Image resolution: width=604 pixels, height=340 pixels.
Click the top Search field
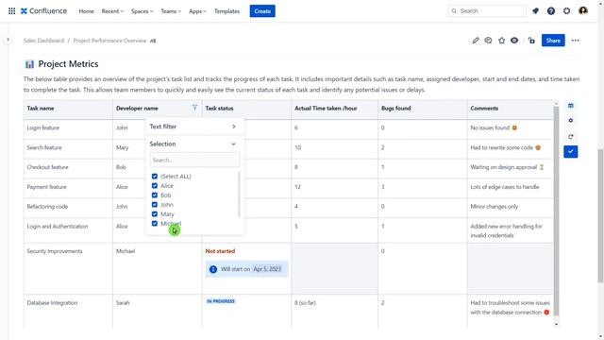487,10
